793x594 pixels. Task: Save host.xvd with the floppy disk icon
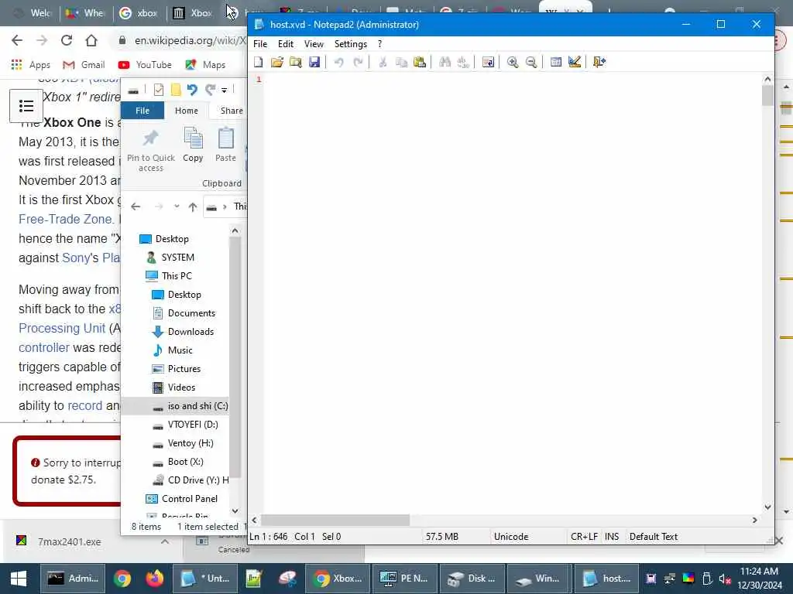[314, 62]
